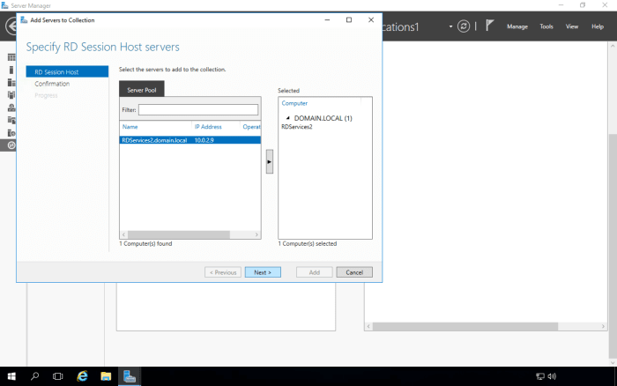The image size is (617, 386).
Task: Open File Explorer from the taskbar
Action: tap(106, 376)
